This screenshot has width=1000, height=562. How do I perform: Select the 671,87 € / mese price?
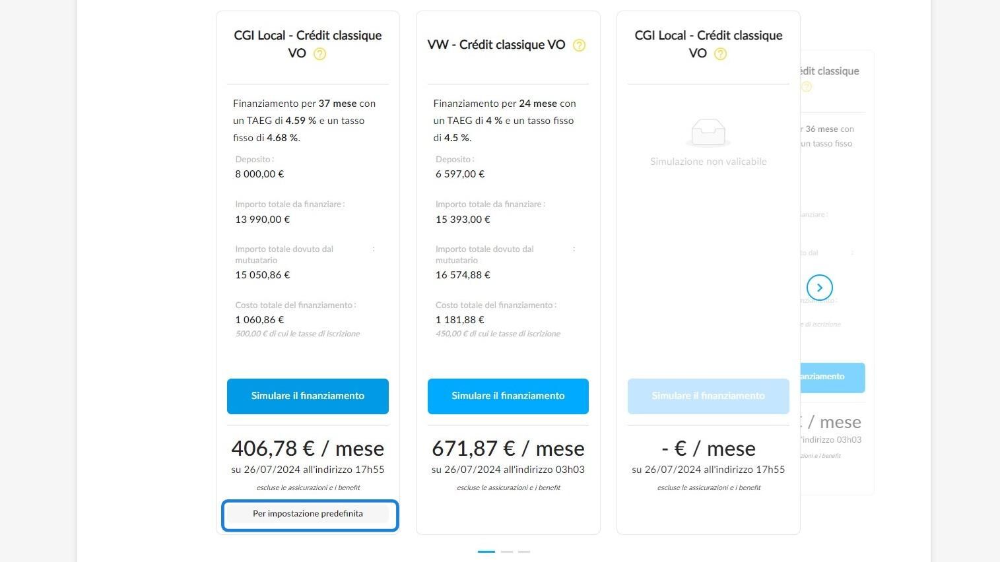click(x=508, y=449)
